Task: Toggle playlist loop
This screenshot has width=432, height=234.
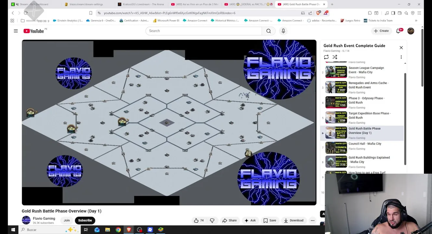Action: tap(326, 57)
